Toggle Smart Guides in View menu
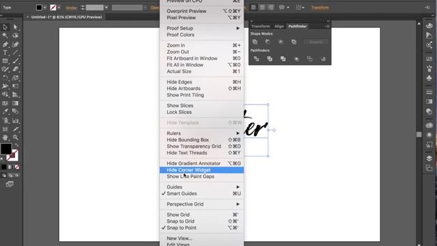Image resolution: width=437 pixels, height=246 pixels. pyautogui.click(x=202, y=193)
